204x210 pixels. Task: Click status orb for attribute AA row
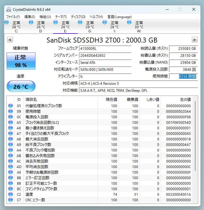click(x=11, y=150)
